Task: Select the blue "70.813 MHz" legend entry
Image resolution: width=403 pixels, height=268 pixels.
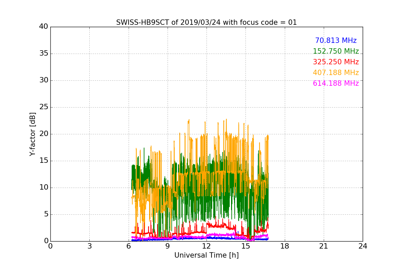Action: [336, 41]
